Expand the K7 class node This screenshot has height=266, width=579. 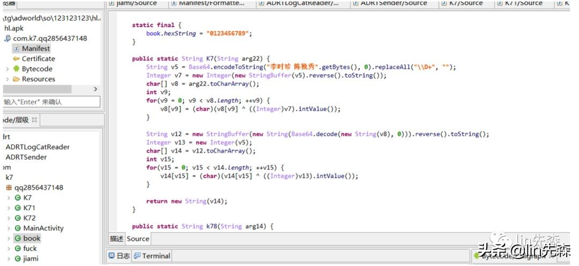pyautogui.click(x=9, y=198)
